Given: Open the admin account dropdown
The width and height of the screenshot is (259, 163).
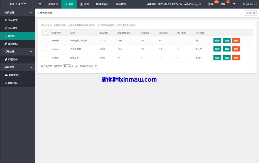Looking at the screenshot, I should (249, 4).
